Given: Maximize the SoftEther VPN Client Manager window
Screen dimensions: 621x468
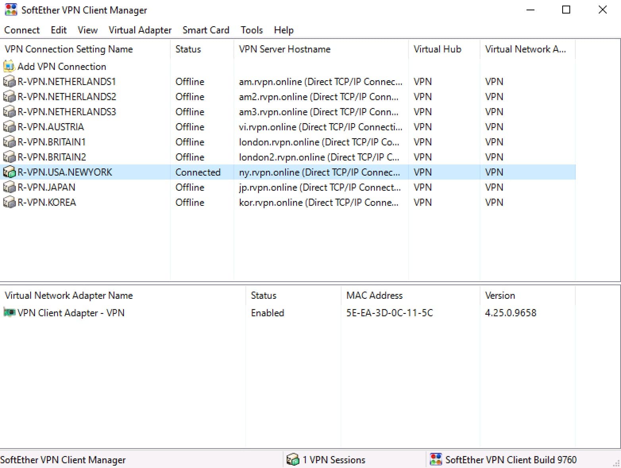Looking at the screenshot, I should (x=566, y=10).
